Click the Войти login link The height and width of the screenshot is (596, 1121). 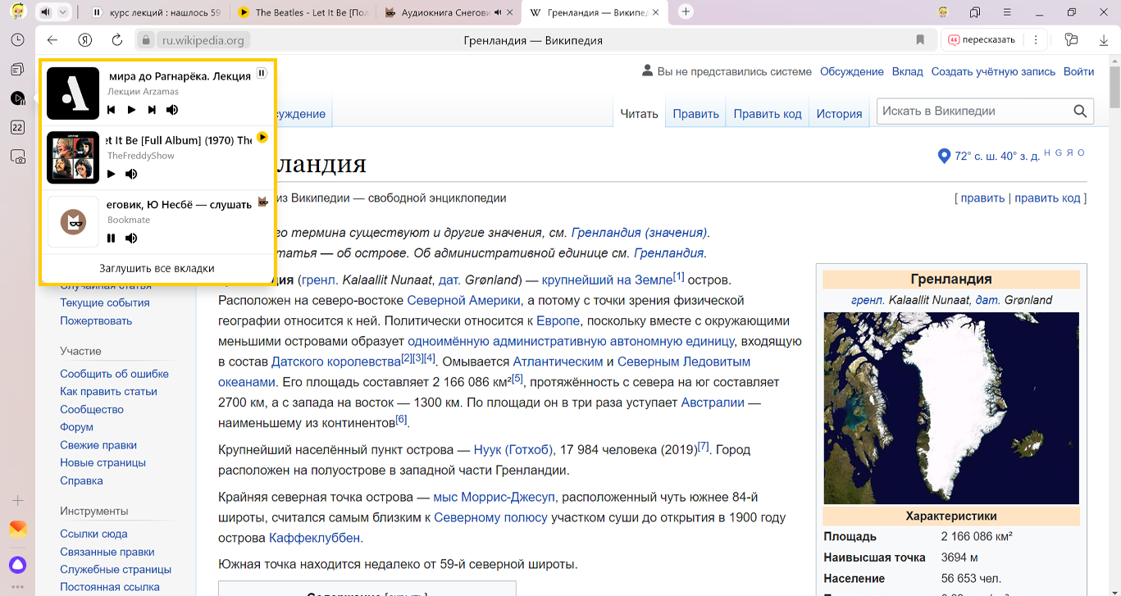pos(1078,71)
